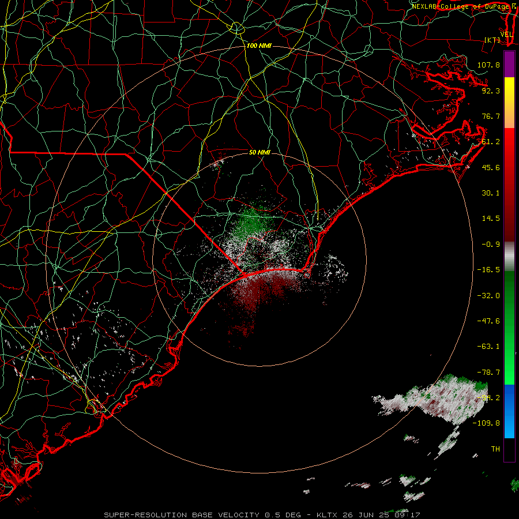Image resolution: width=519 pixels, height=519 pixels.
Task: Click the -63.1 legend value
Action: [x=488, y=347]
